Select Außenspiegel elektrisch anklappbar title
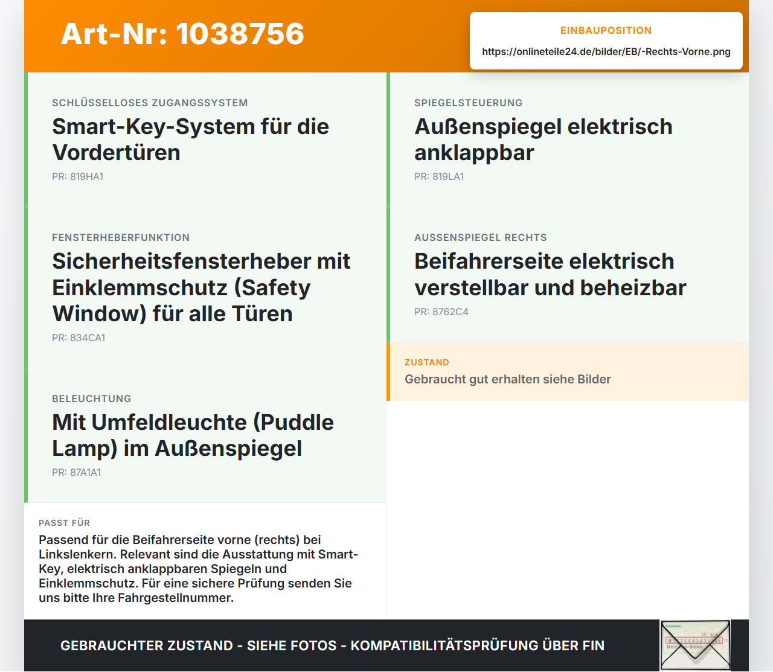Image resolution: width=773 pixels, height=672 pixels. [544, 139]
